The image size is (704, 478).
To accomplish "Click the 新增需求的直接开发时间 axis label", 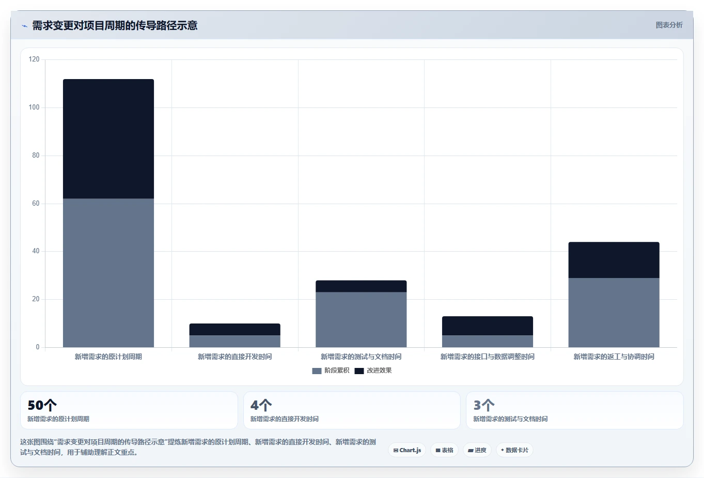I will tap(235, 357).
